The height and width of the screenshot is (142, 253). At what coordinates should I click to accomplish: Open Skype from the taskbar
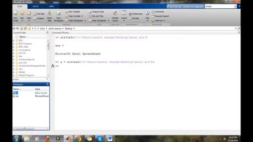100,138
